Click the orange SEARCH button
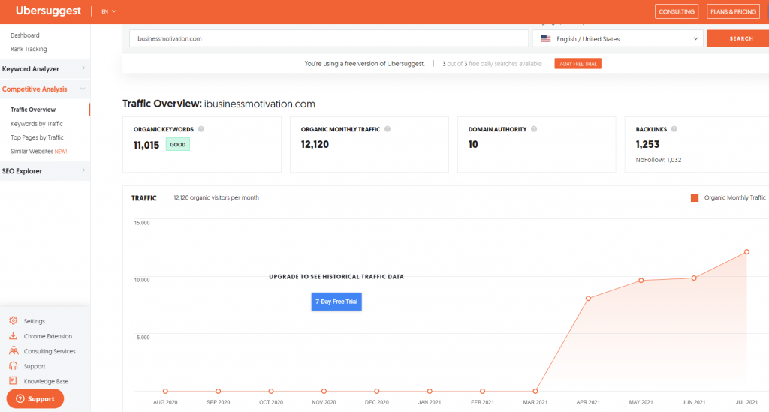The height and width of the screenshot is (412, 769). pos(738,38)
